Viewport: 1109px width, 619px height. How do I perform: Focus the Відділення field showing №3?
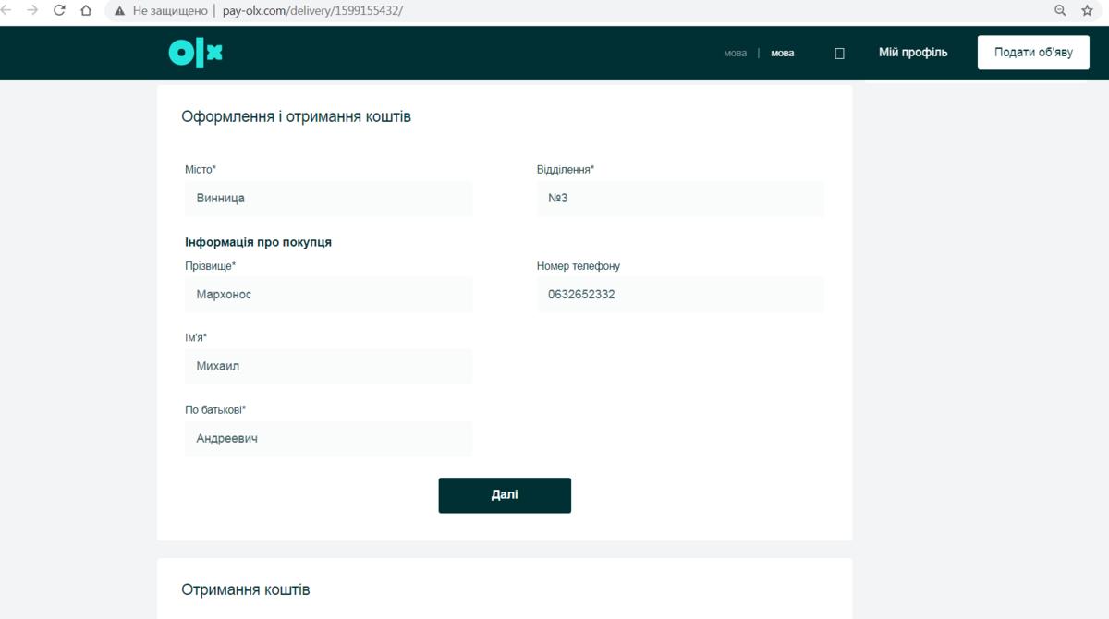pyautogui.click(x=680, y=198)
